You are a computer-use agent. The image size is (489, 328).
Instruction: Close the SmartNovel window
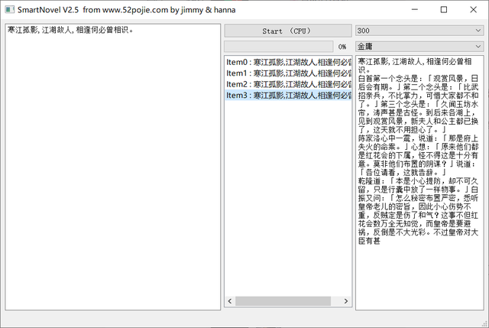point(473,10)
